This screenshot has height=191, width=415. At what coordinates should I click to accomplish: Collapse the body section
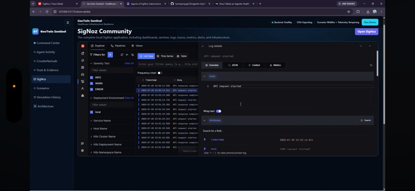[x=204, y=76]
